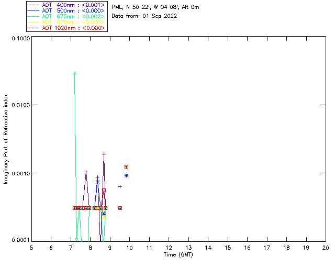The height and width of the screenshot is (268, 335).
Task: Click the red square marker highest near time 10
Action: pyautogui.click(x=126, y=166)
